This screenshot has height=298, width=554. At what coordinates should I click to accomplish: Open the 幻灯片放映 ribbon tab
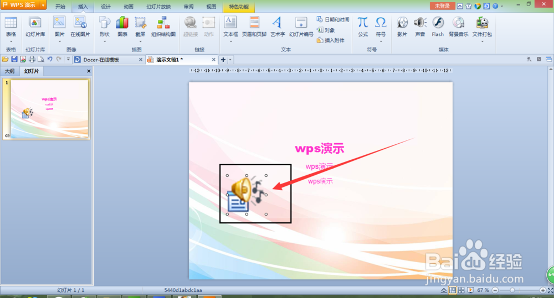[x=158, y=6]
